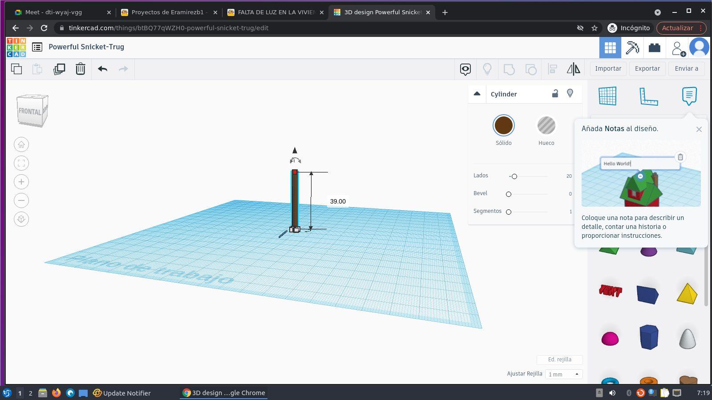The image size is (712, 400).
Task: Click the Paste tool icon
Action: click(37, 69)
